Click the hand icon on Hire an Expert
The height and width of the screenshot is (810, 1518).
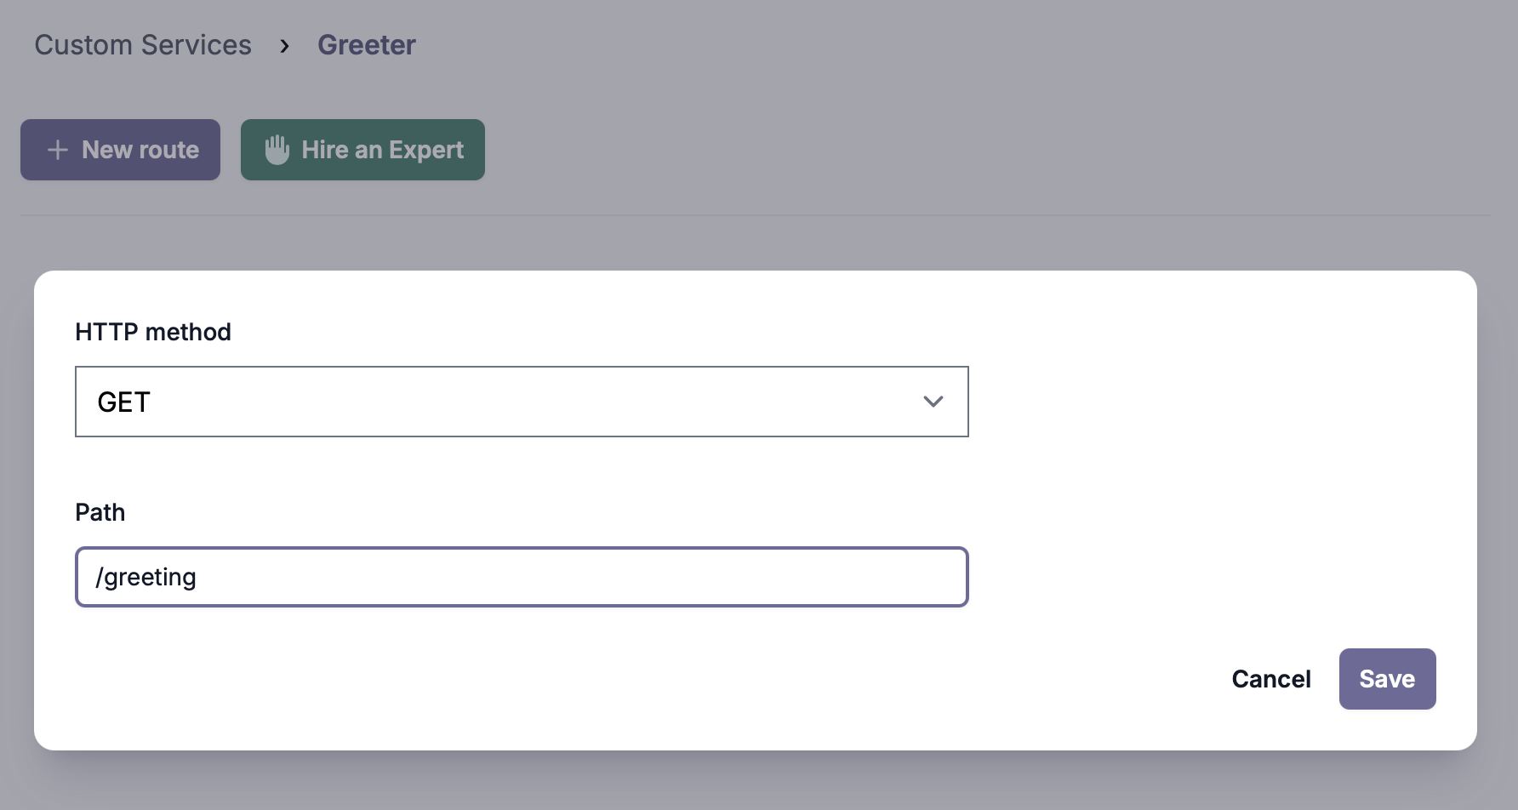(x=277, y=150)
